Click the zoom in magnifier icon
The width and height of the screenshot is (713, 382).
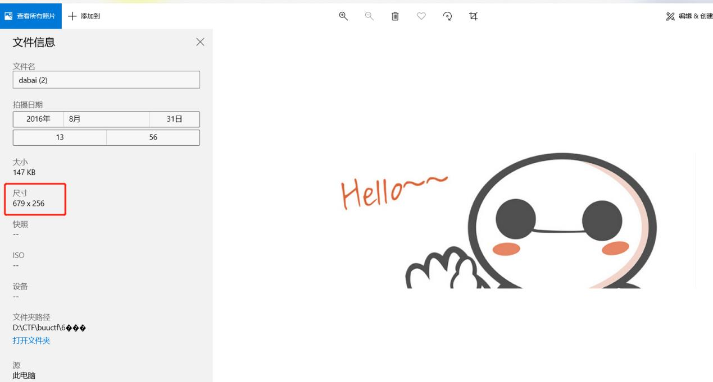click(343, 16)
